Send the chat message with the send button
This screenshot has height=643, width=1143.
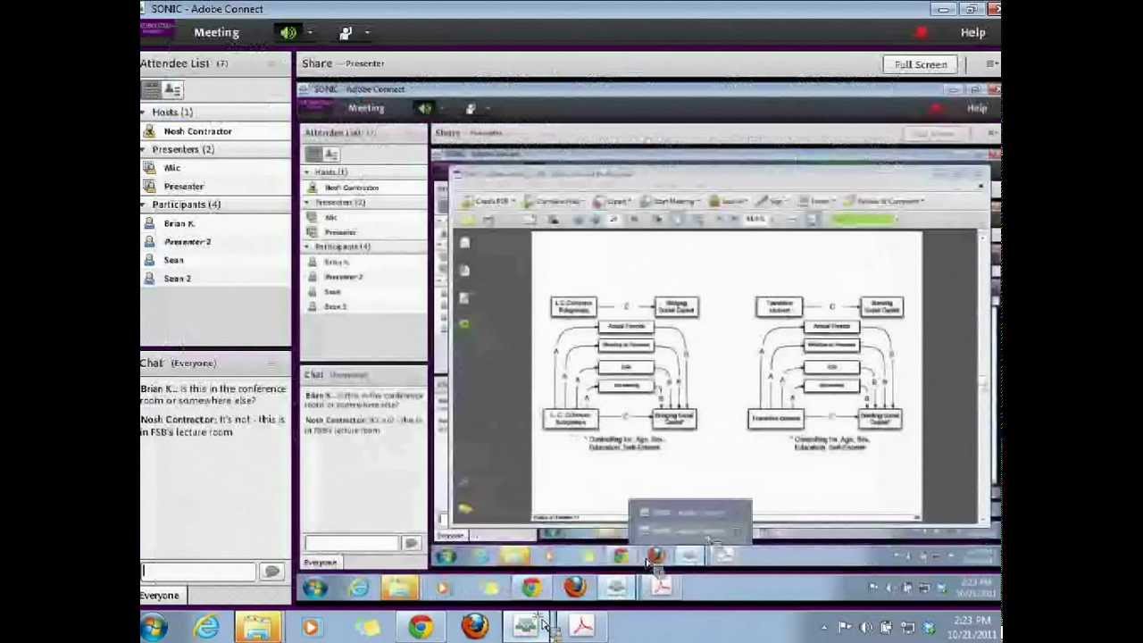point(271,572)
